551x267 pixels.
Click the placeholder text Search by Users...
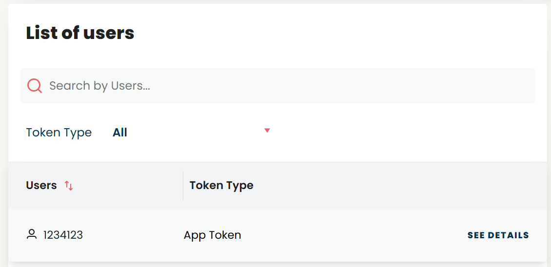pos(100,86)
